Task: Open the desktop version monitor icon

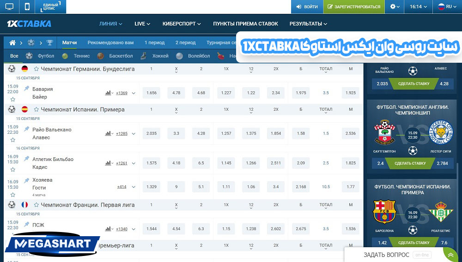Action: 9,6
